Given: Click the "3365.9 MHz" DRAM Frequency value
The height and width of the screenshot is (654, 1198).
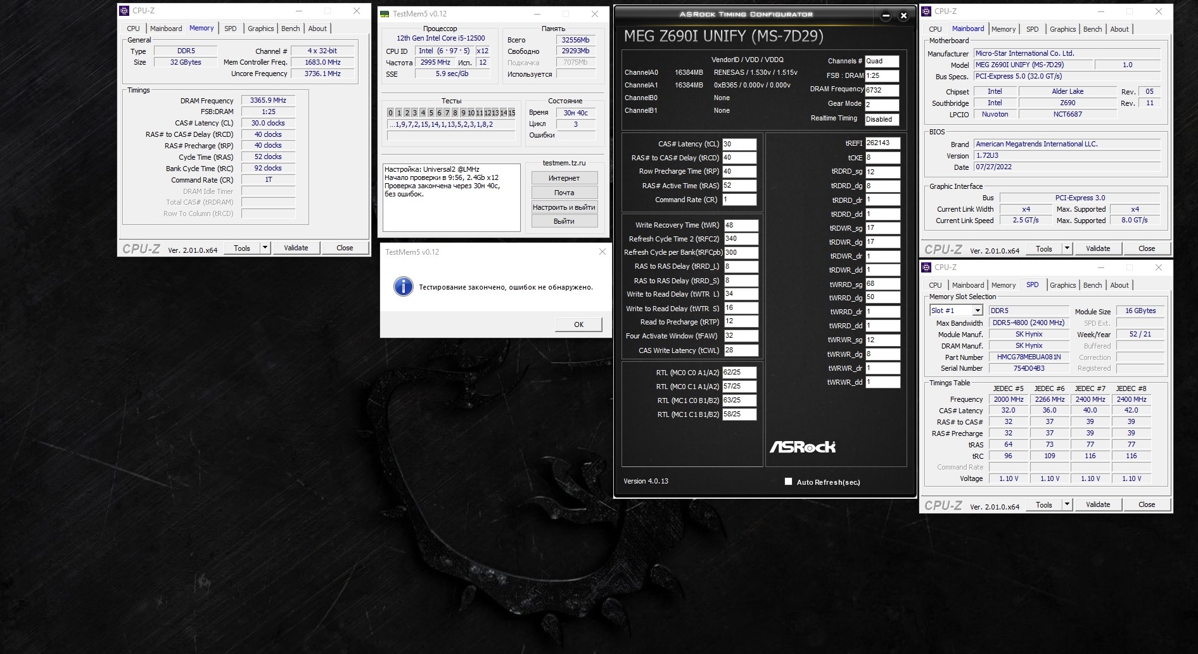Looking at the screenshot, I should [268, 100].
